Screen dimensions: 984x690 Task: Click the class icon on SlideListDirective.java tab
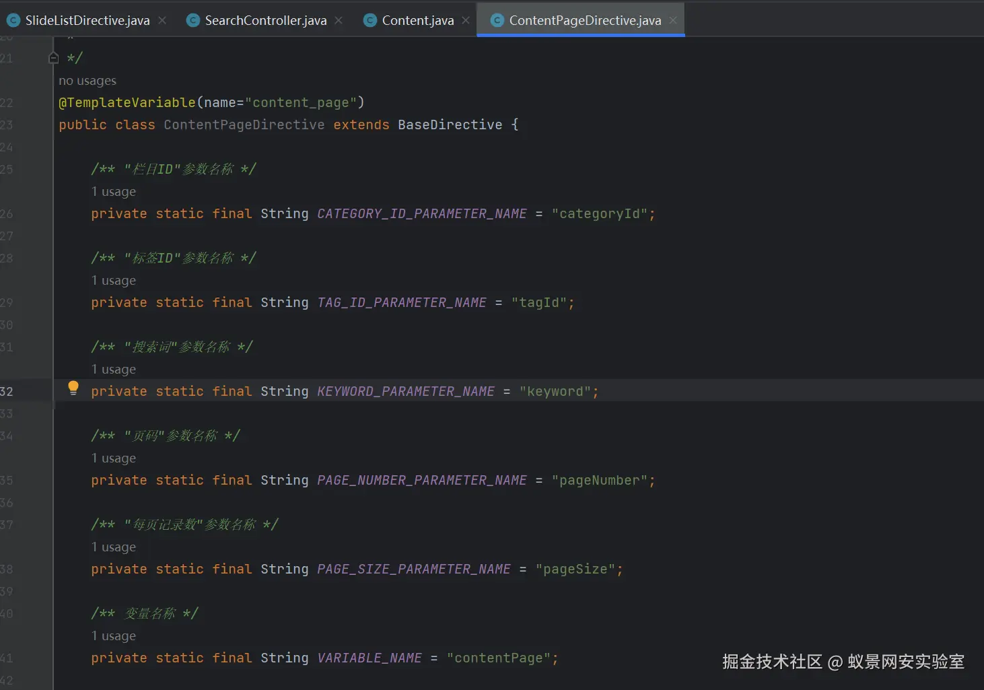point(13,20)
